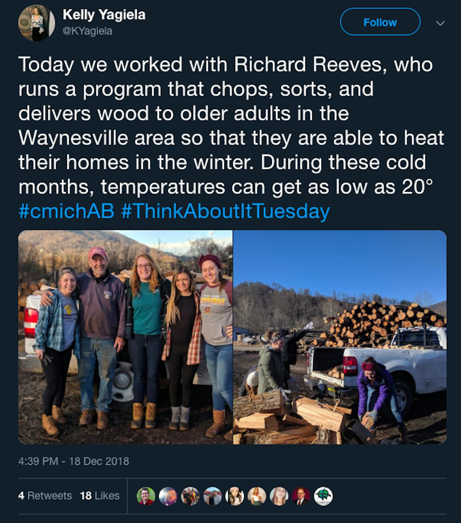Open the poster's profile picture beside the name
Image resolution: width=461 pixels, height=523 pixels.
pyautogui.click(x=36, y=23)
